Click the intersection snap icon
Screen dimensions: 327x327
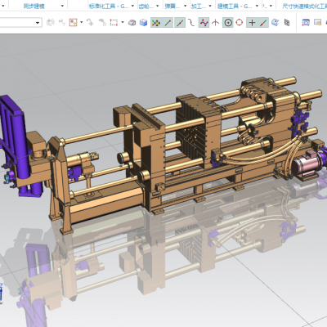(216, 23)
